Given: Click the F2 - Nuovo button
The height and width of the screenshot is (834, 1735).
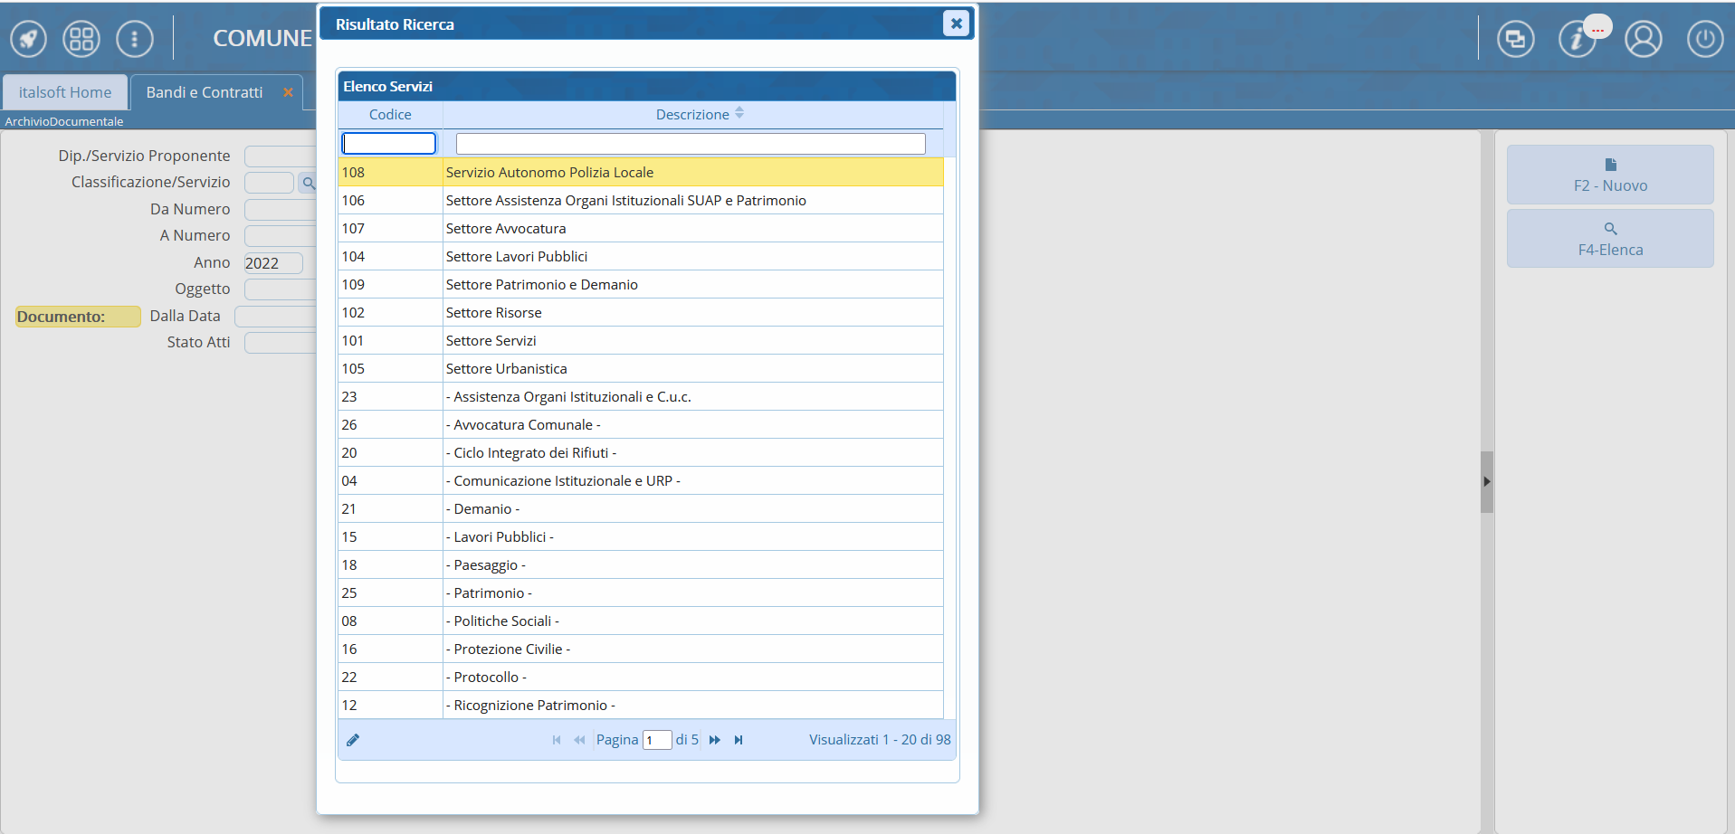Looking at the screenshot, I should (1609, 175).
